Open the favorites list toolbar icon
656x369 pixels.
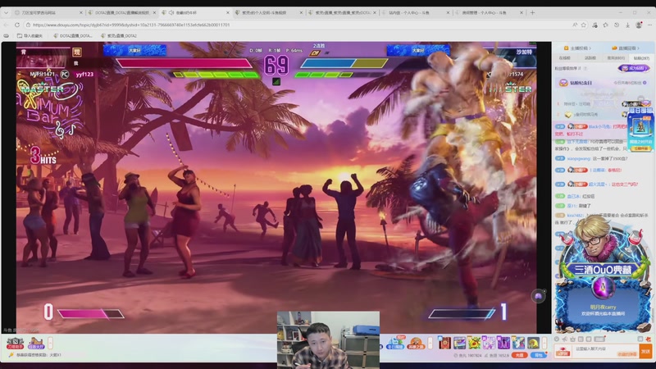(605, 25)
